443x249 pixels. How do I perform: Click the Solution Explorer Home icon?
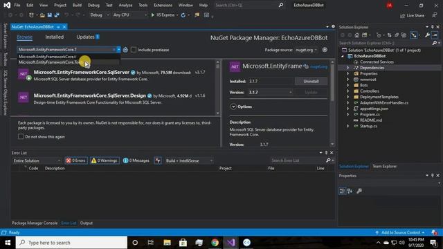point(357,35)
